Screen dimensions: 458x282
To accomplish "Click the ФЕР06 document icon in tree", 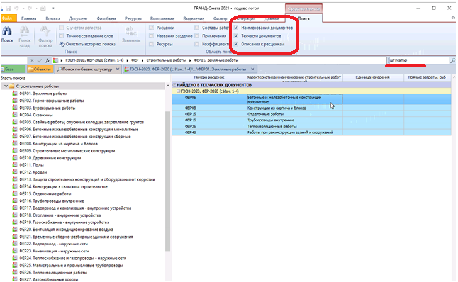I will click(x=14, y=129).
